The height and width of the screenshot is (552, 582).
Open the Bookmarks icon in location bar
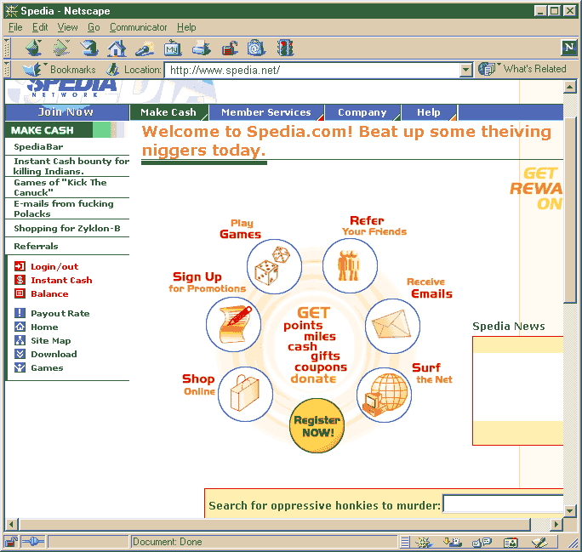(32, 70)
